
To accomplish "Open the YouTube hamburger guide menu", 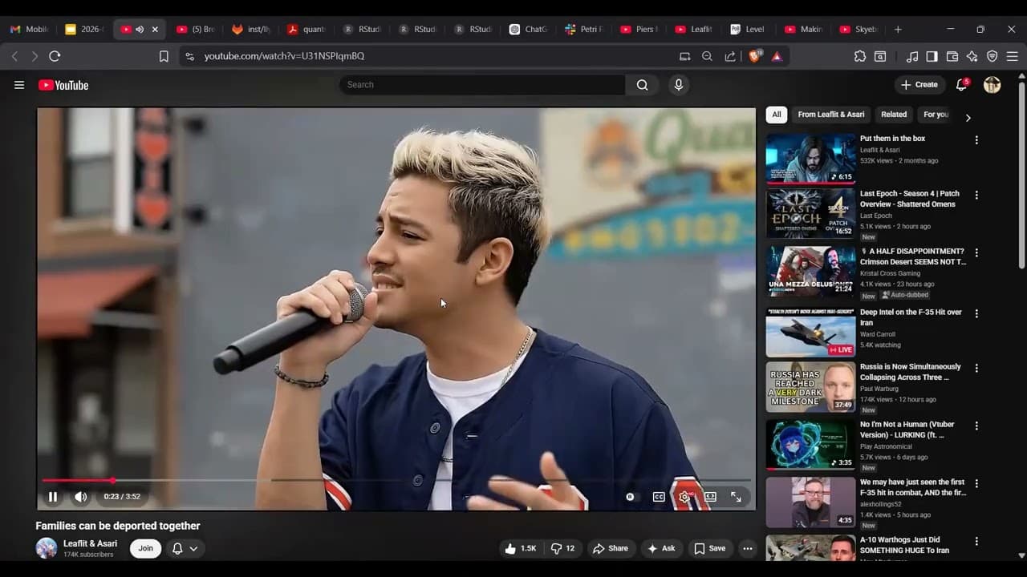I will click(x=19, y=85).
